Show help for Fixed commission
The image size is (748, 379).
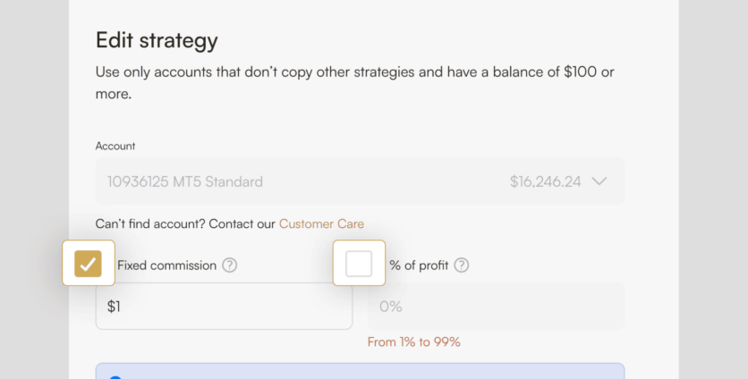pos(230,265)
